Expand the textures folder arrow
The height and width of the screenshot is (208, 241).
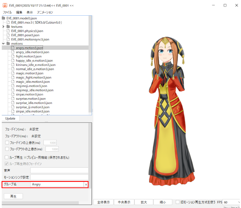coord(3,27)
